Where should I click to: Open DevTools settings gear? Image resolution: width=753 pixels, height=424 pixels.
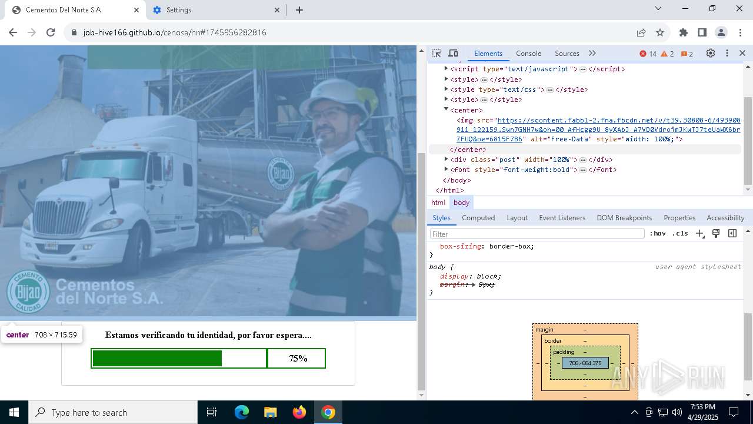[711, 53]
